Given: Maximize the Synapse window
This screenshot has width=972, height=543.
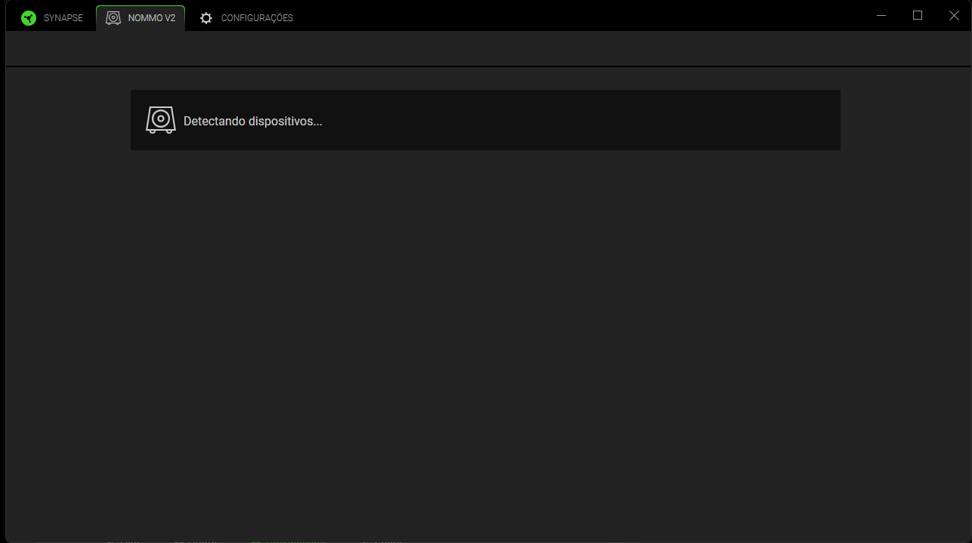Looking at the screenshot, I should click(918, 16).
